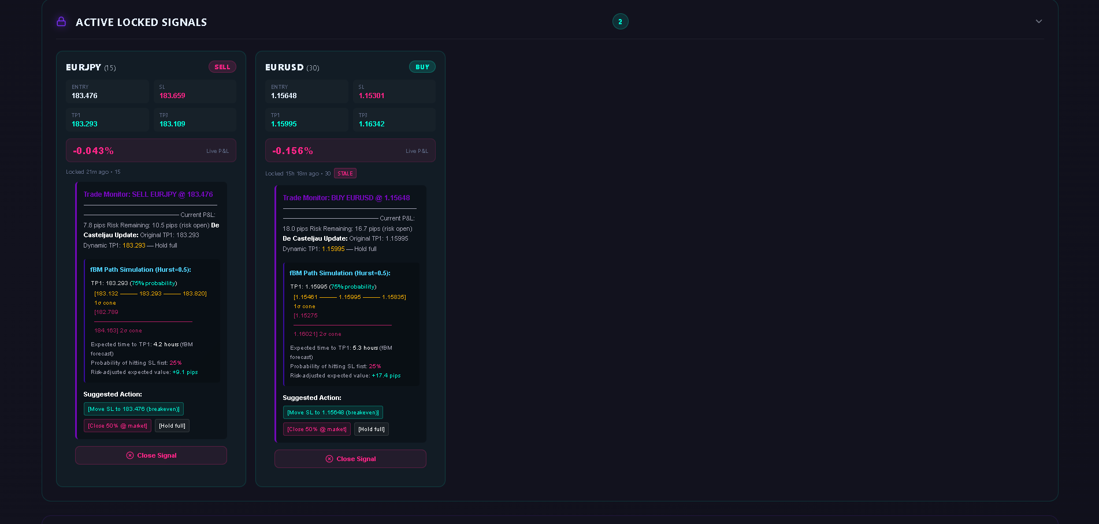
Task: Click the X icon in EURJPY Close Signal
Action: [130, 455]
